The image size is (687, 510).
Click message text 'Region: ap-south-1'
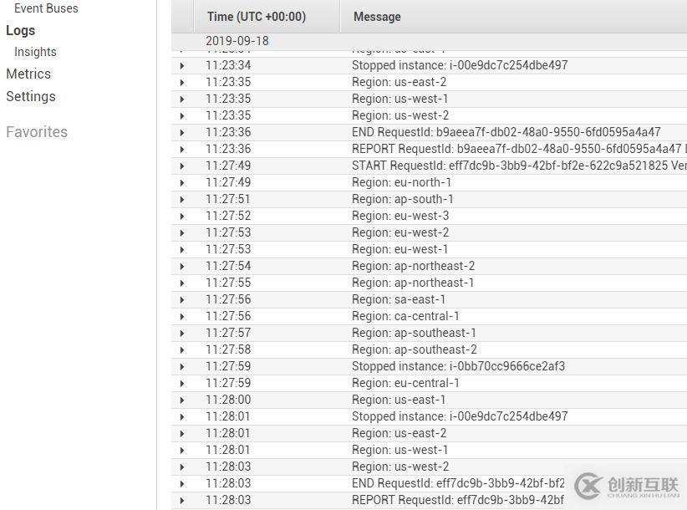[x=403, y=199]
